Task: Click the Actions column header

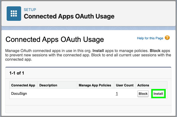Action: coord(143,85)
